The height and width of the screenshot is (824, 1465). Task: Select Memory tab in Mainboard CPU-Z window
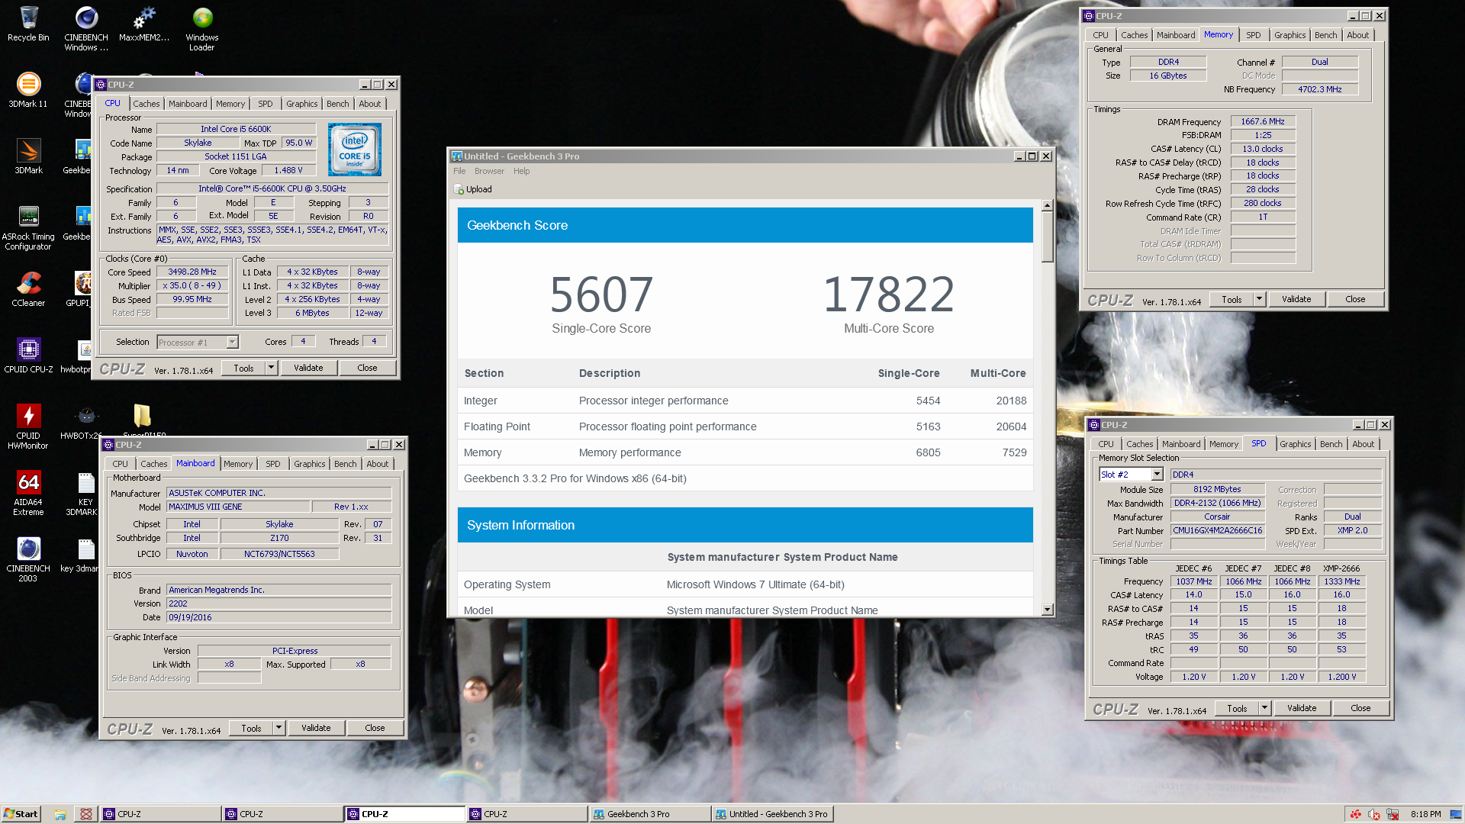(x=238, y=464)
